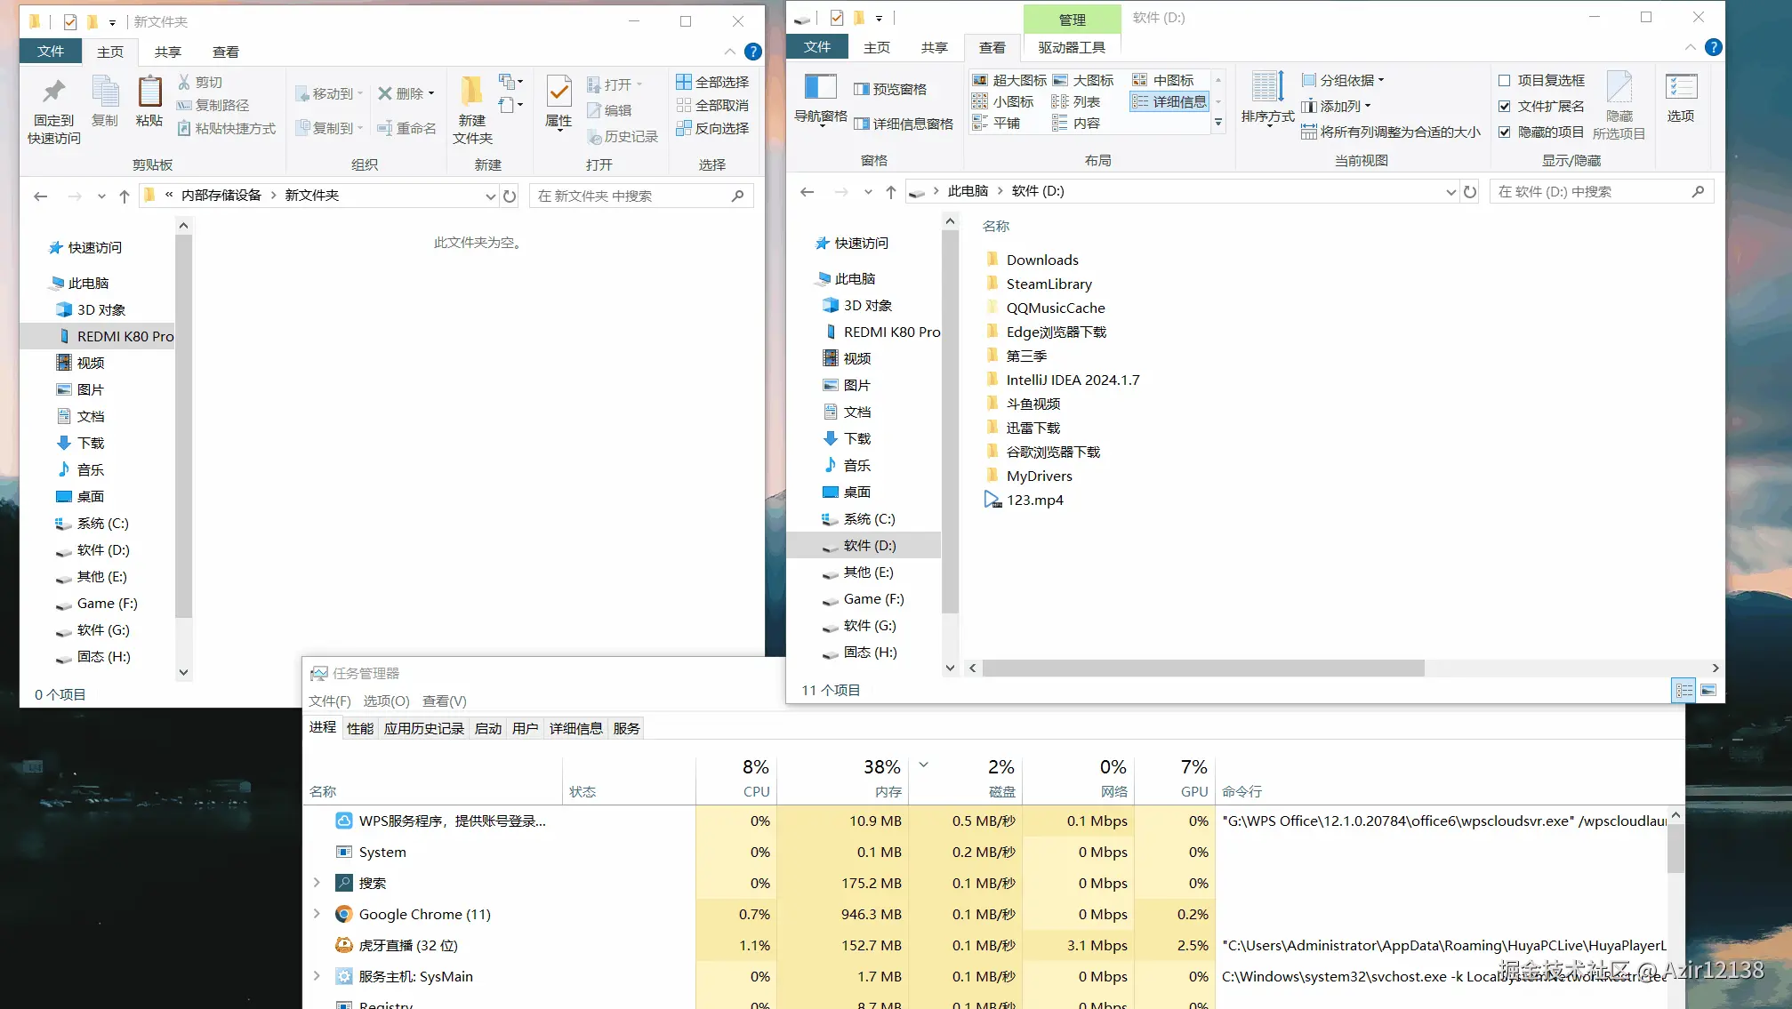Switch to the Performance tab in Task Manager
This screenshot has height=1009, width=1792.
coord(360,729)
